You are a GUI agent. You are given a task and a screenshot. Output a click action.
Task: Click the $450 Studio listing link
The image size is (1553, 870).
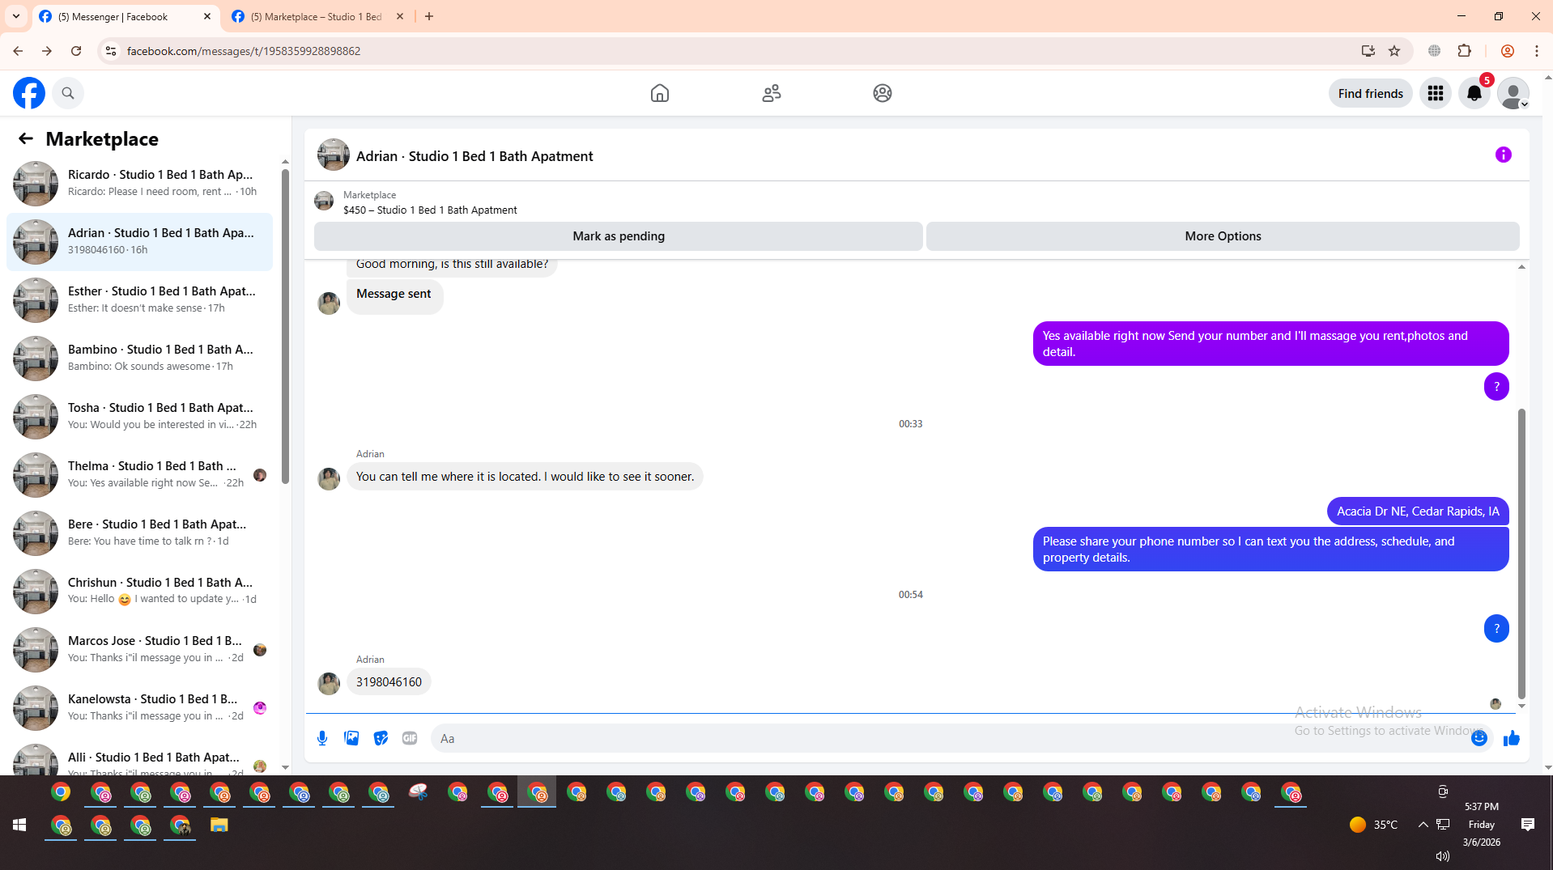430,210
